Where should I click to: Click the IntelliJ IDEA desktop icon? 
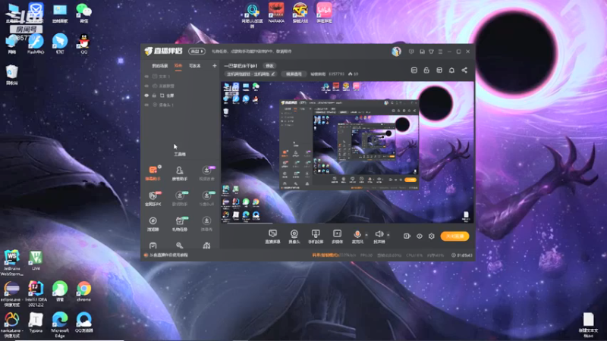click(x=36, y=294)
